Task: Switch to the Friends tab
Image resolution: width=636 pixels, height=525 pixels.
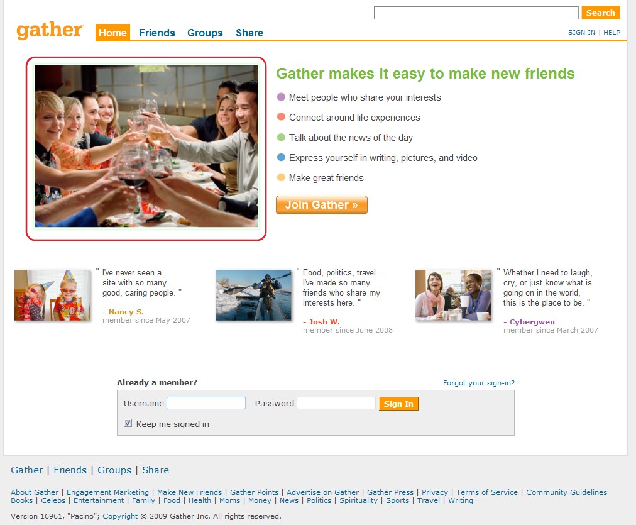Action: click(x=157, y=33)
